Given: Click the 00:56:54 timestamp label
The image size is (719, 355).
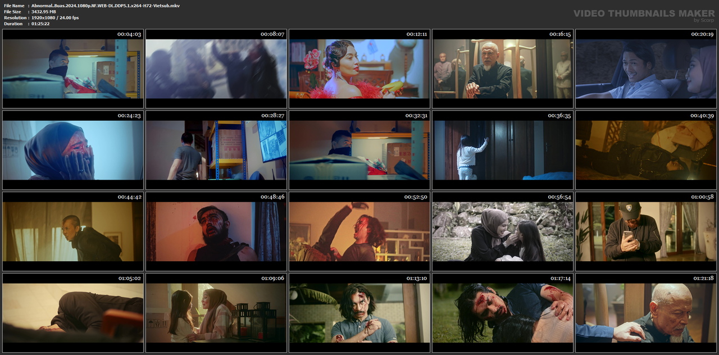Looking at the screenshot, I should click(559, 197).
